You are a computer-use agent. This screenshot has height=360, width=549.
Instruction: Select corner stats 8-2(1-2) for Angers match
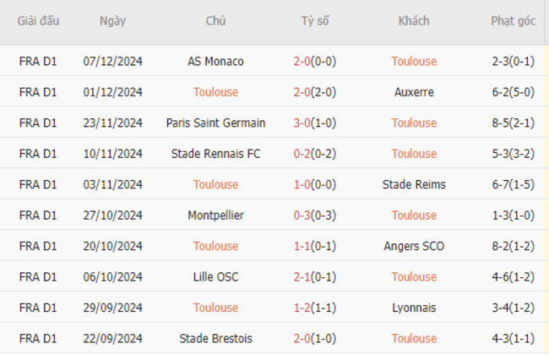click(514, 246)
